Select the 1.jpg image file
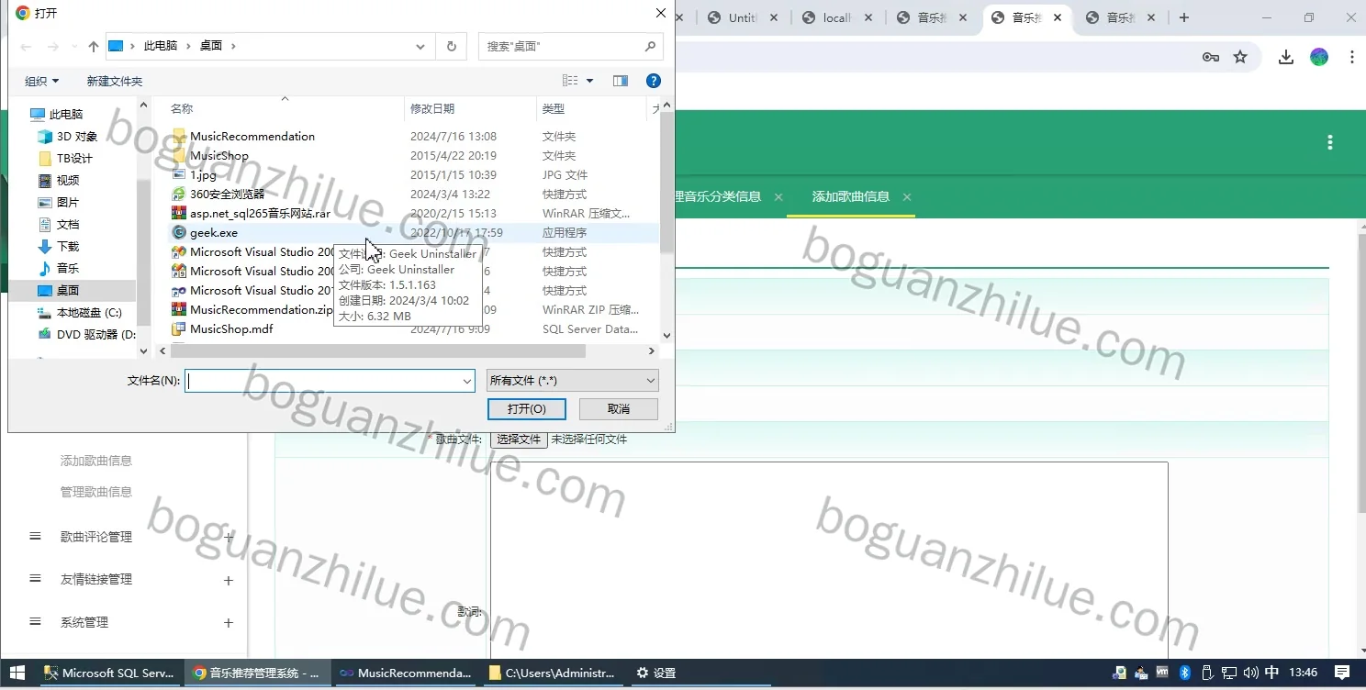Image resolution: width=1366 pixels, height=690 pixels. (203, 175)
